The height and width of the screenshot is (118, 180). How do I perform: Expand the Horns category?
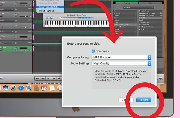(x=125, y=18)
